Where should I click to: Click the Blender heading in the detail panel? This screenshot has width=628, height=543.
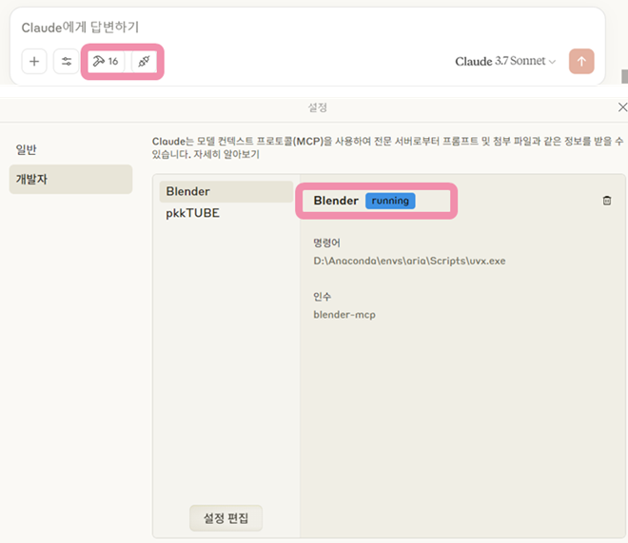point(336,201)
